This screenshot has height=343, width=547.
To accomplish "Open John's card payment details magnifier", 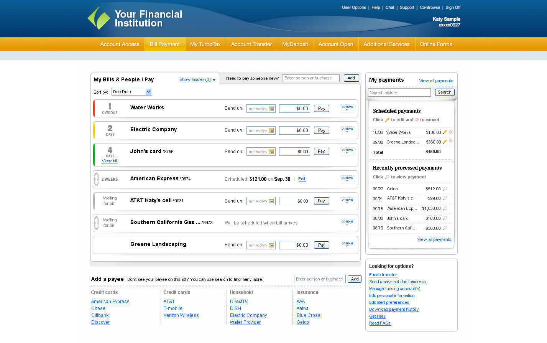I will click(x=446, y=218).
